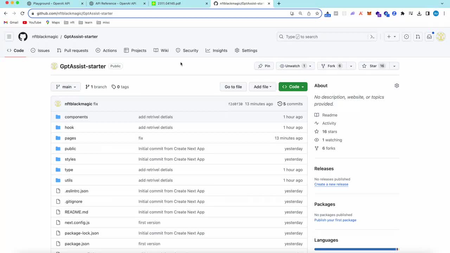Pin the repository to profile
Image resolution: width=450 pixels, height=253 pixels.
pos(264,66)
